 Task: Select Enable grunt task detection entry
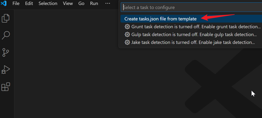191,27
